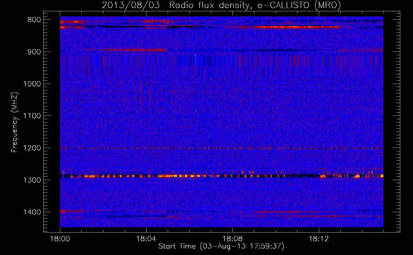Select the 1200 frequency tick label
Viewport: 413px width, 255px height.
32,148
